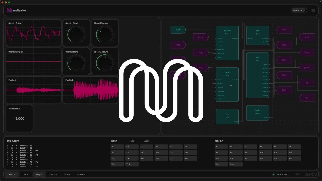Viewport: 322px width, 181px height.
Task: Toggle MIDI IN voice V9
Action: pos(147,153)
